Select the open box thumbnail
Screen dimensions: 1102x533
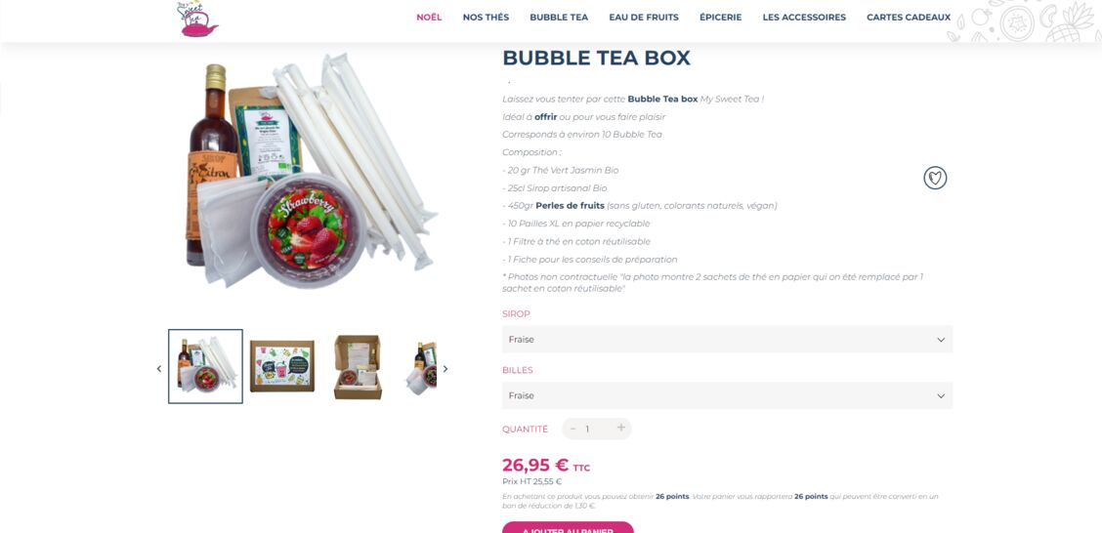point(358,367)
